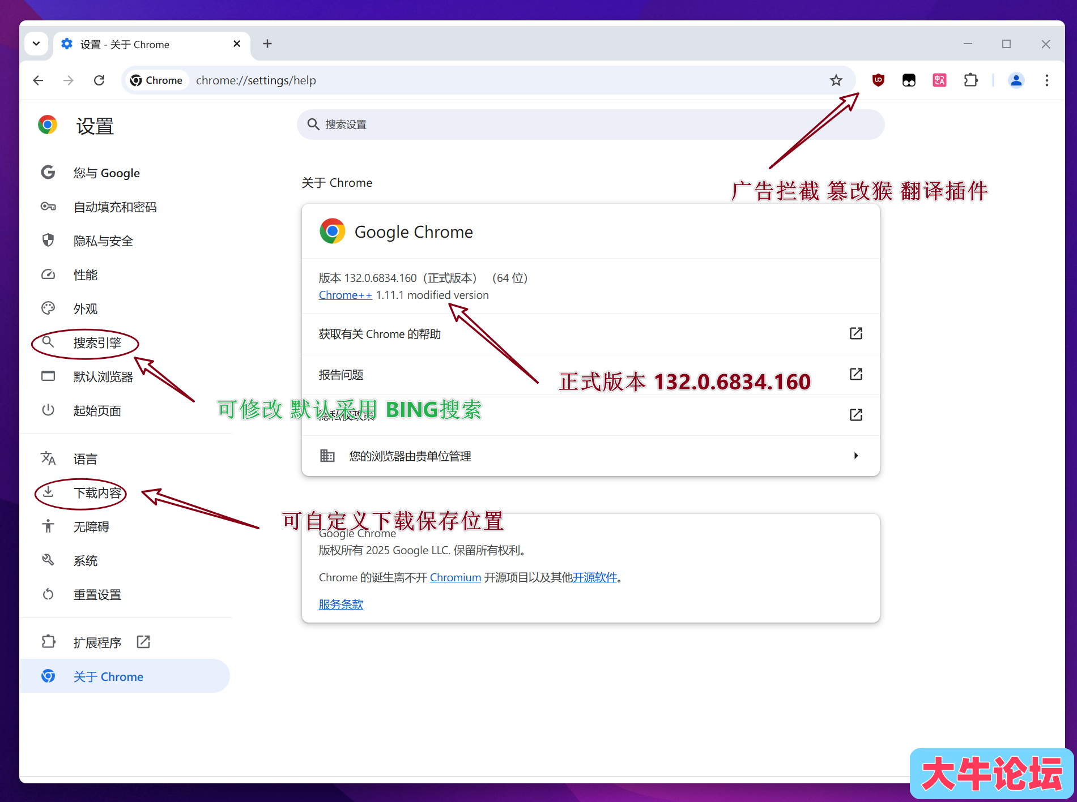Select the Settings - About Chrome tab
This screenshot has height=802, width=1077.
[x=152, y=44]
